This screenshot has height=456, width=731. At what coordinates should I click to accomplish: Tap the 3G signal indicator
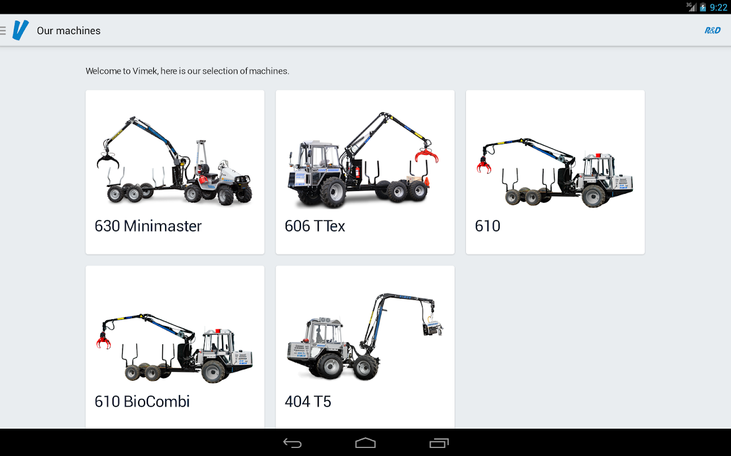click(x=691, y=7)
